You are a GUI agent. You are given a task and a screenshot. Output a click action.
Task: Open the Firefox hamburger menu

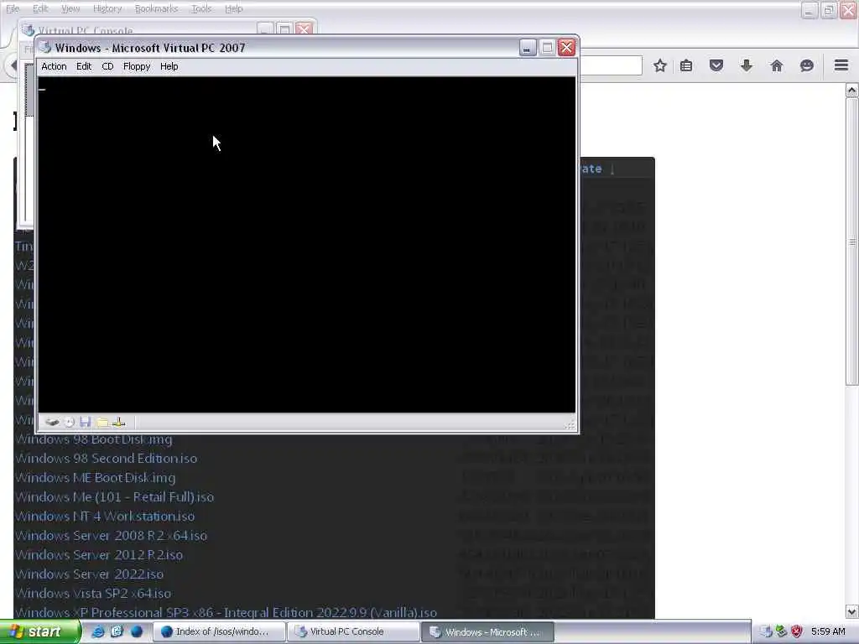pyautogui.click(x=841, y=65)
